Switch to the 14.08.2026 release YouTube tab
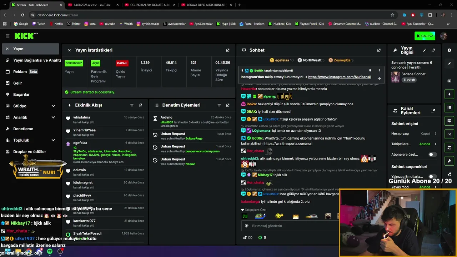Image resolution: width=457 pixels, height=257 pixels. [92, 5]
